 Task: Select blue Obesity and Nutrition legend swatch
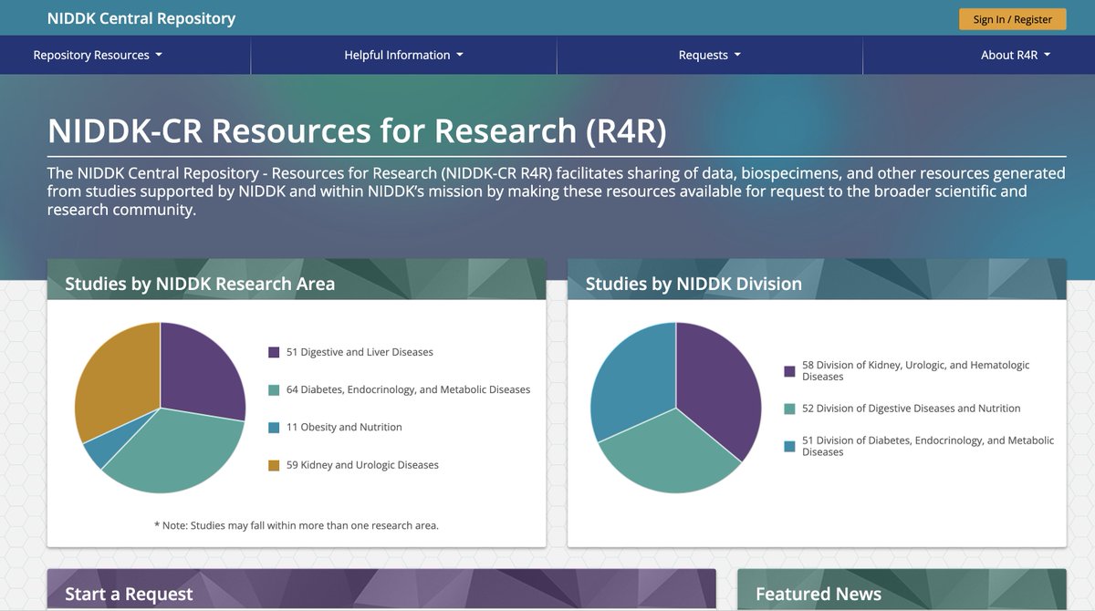[274, 427]
